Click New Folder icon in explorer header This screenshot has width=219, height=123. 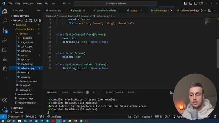point(30,20)
